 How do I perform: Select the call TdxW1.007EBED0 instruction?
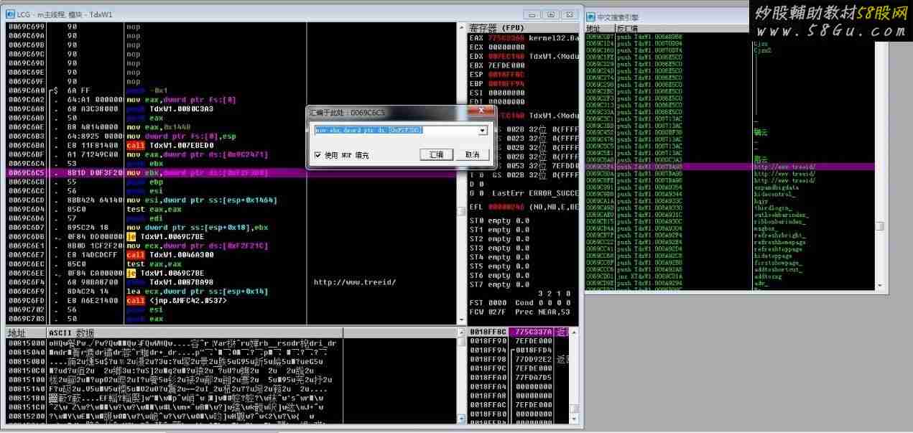click(231, 146)
